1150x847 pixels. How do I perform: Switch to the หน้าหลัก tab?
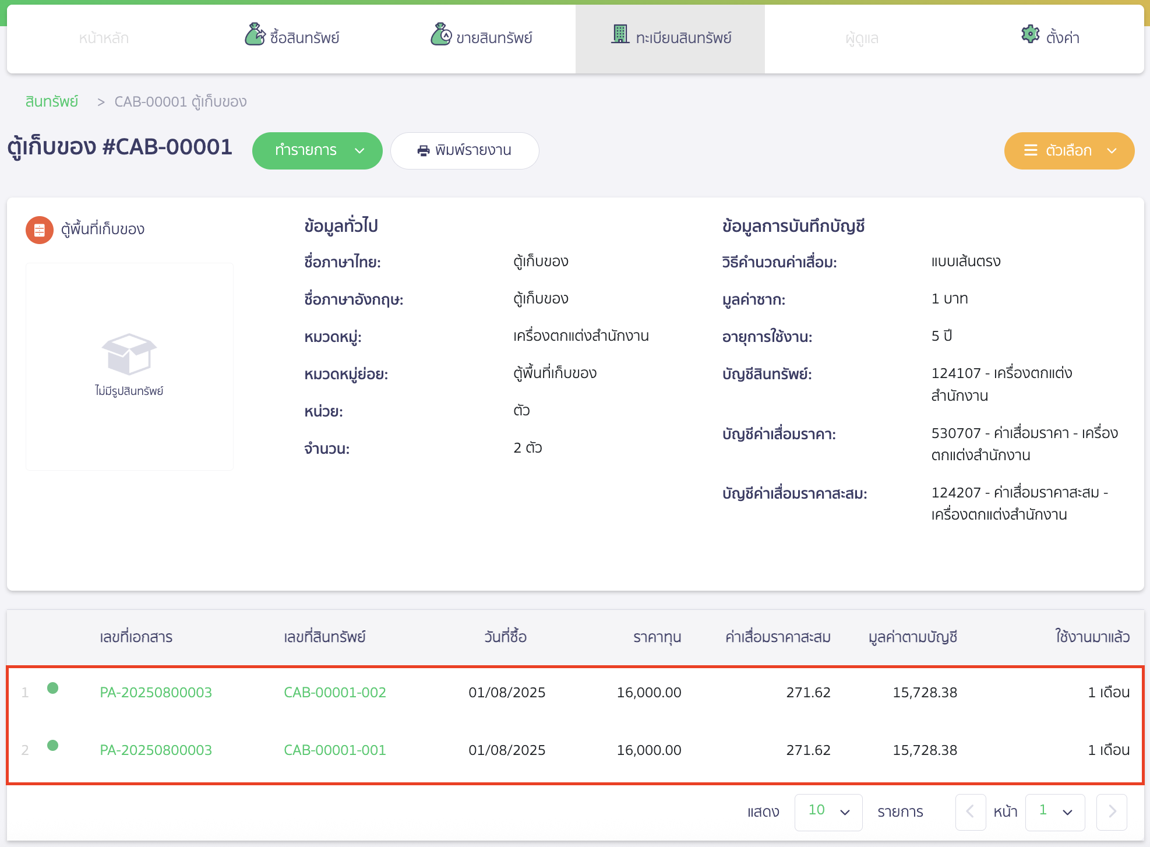tap(103, 38)
